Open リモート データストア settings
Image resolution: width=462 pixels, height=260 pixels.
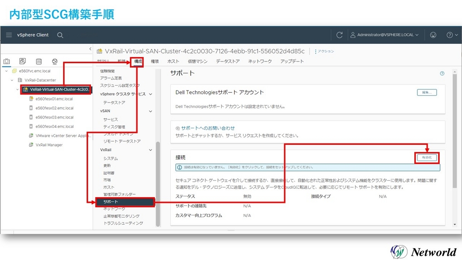point(122,141)
